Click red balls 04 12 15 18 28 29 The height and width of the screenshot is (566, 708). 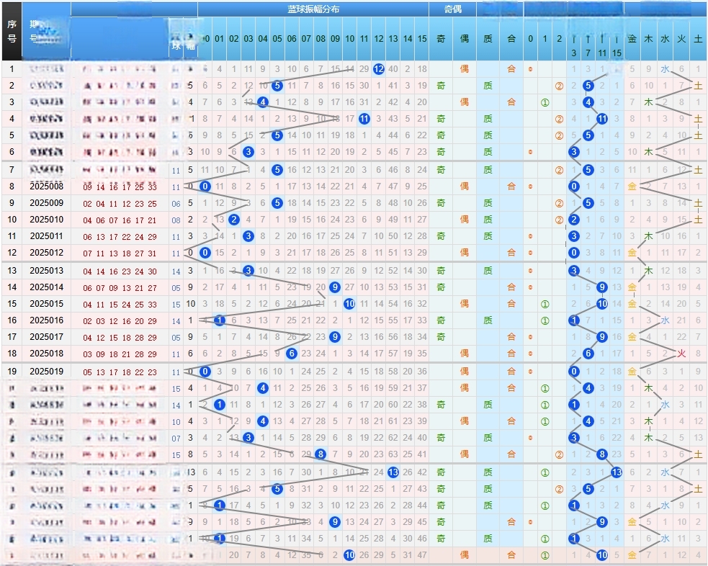[120, 338]
